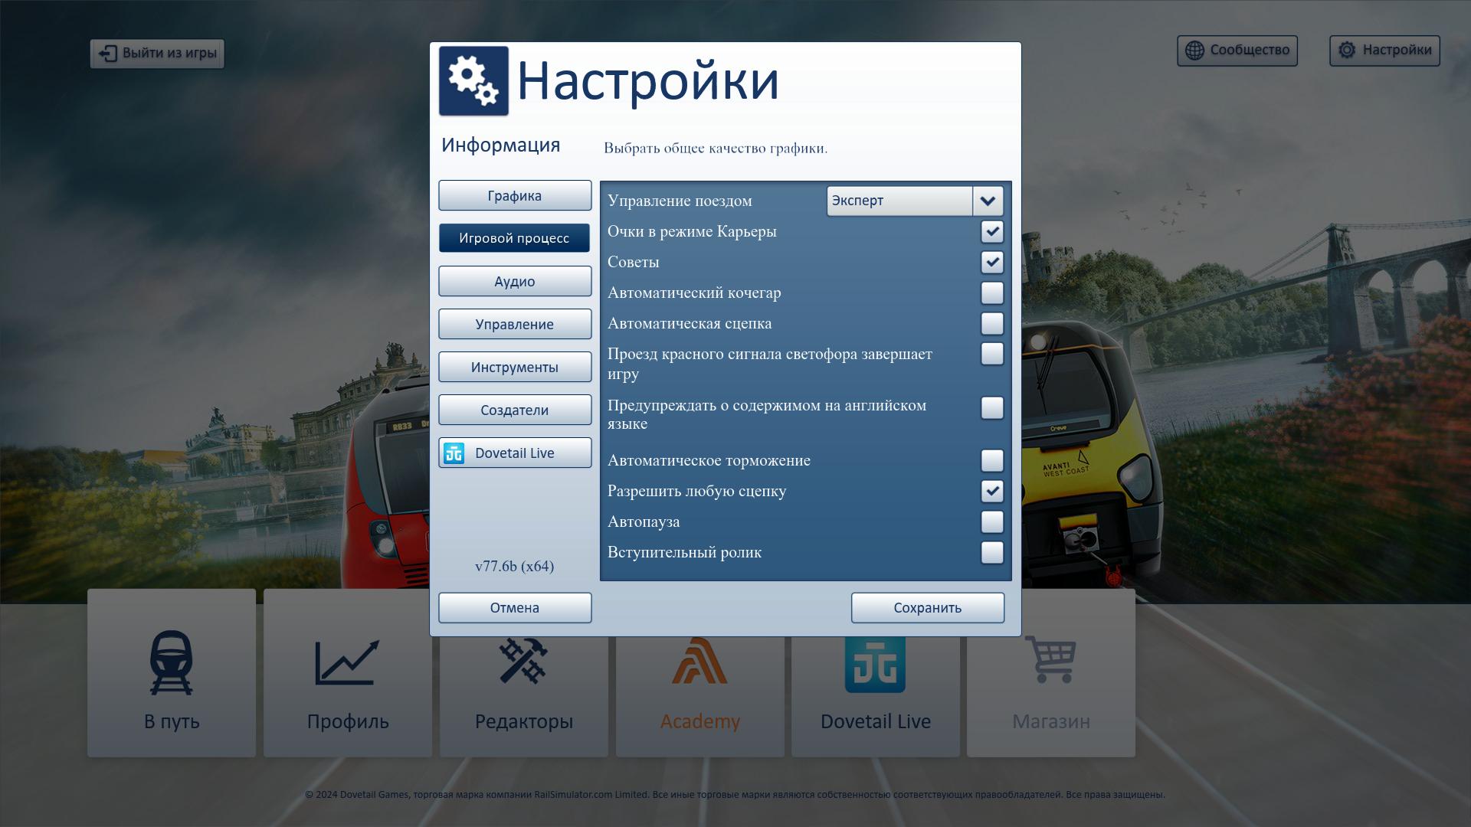Switch to the Графика tab

point(515,196)
